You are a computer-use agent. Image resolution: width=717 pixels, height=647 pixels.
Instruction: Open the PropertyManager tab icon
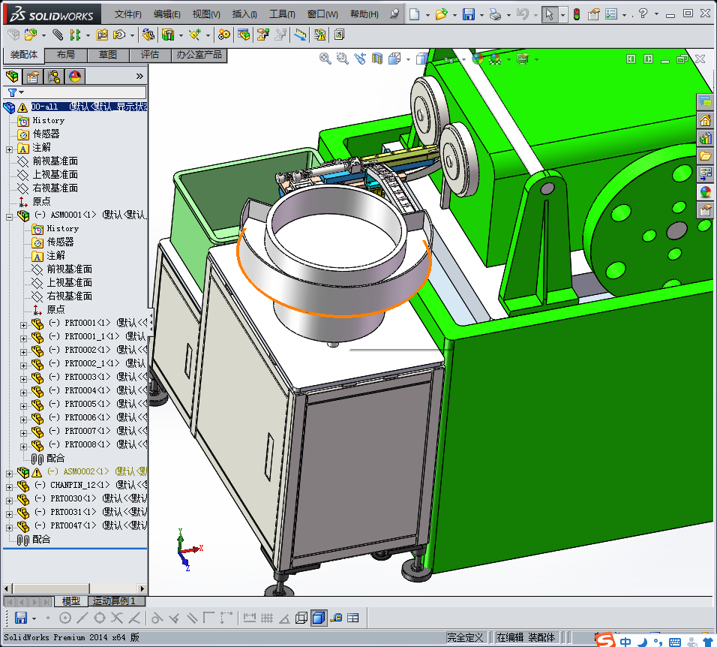pyautogui.click(x=33, y=76)
